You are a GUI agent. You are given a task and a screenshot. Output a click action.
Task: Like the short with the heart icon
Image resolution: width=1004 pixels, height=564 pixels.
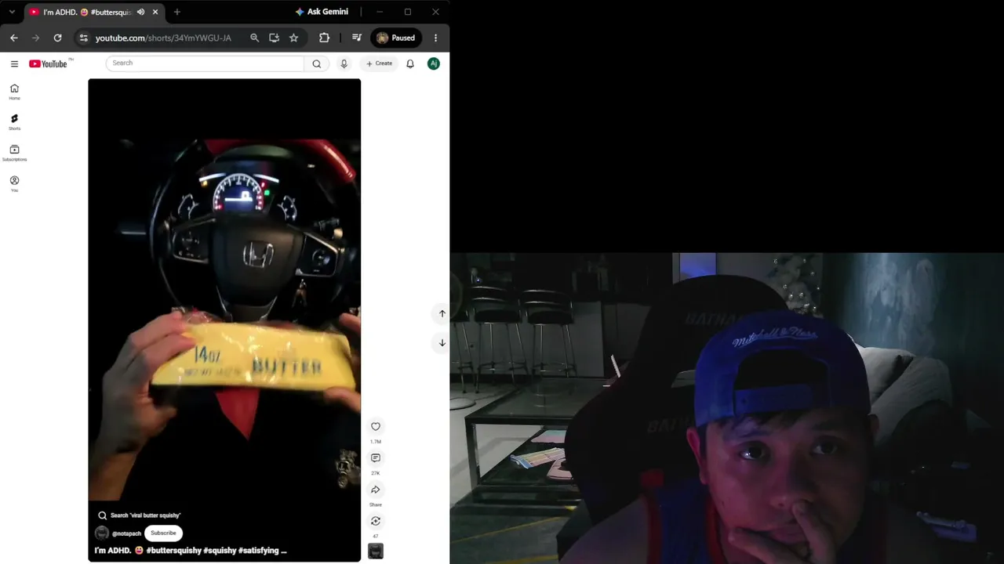376,426
